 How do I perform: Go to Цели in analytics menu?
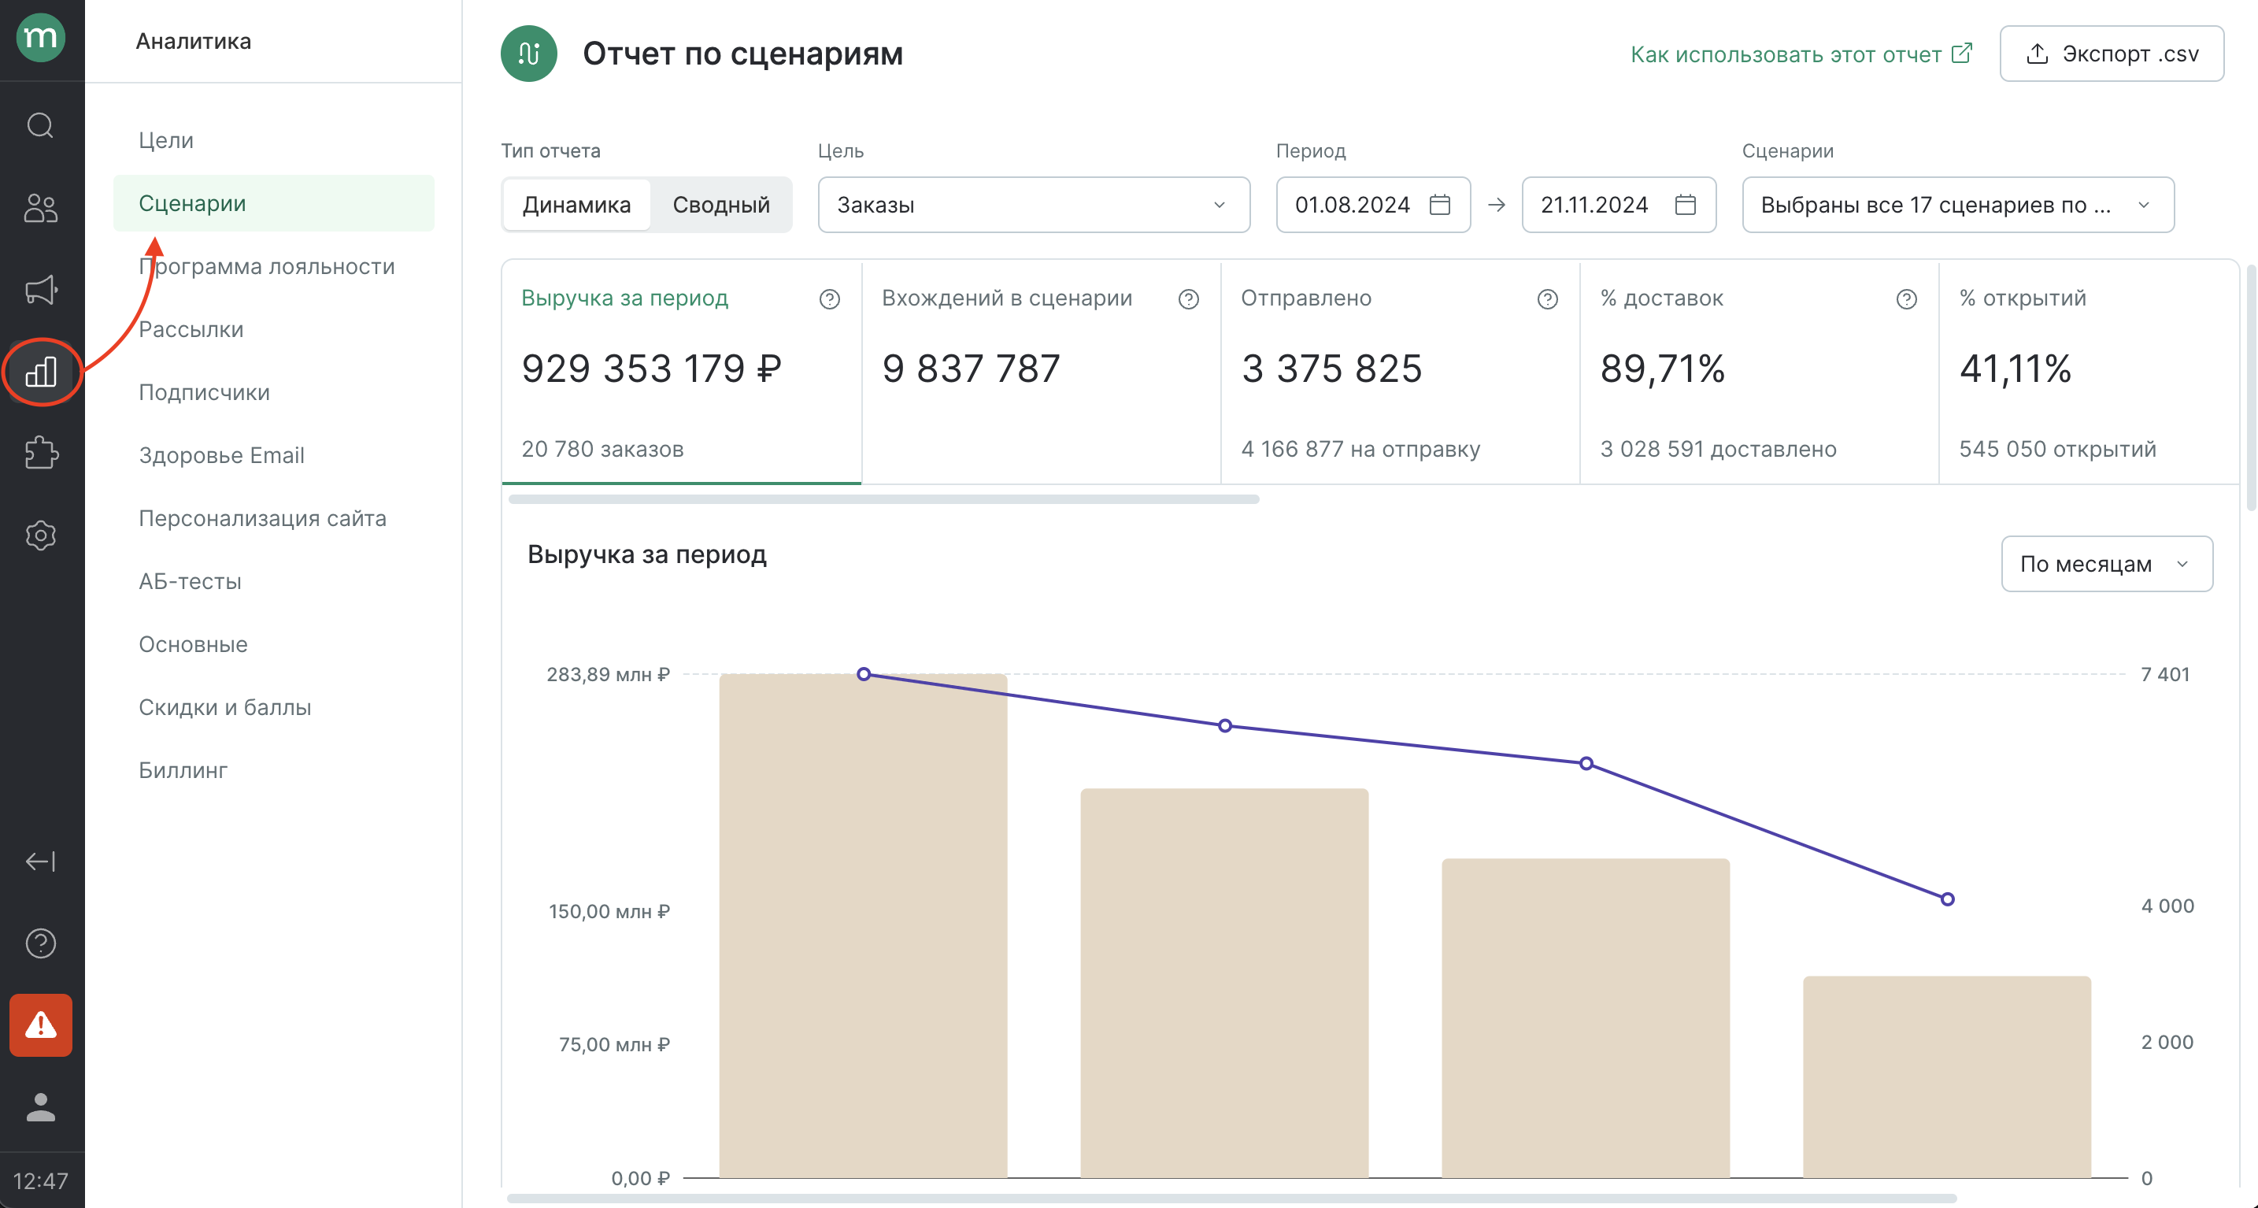165,140
